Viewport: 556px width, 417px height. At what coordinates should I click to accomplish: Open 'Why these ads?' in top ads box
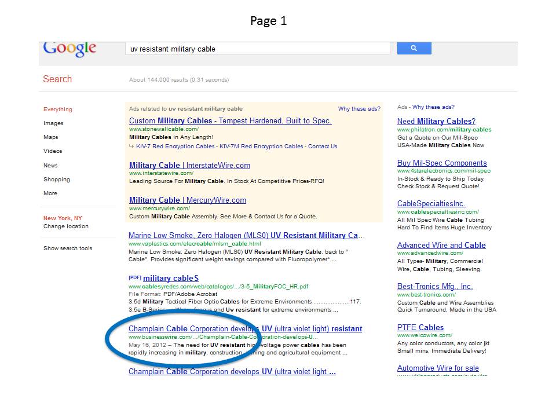[359, 109]
